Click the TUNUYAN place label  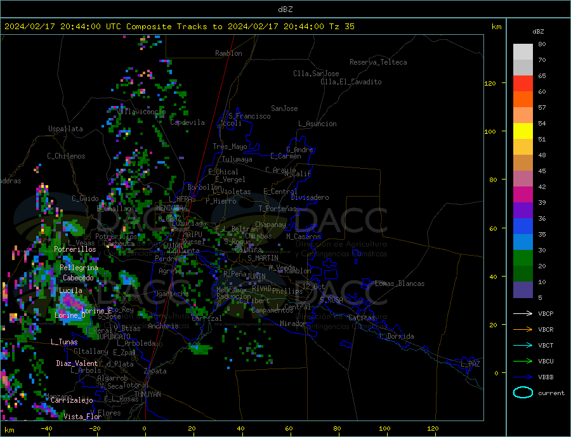click(x=147, y=395)
